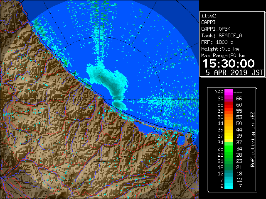The height and width of the screenshot is (199, 266).
Task: Click the '>66' legend value
Action: coord(219,92)
